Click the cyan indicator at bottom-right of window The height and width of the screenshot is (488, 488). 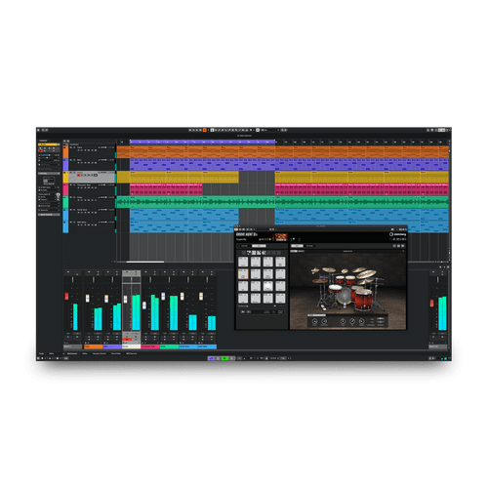[445, 358]
